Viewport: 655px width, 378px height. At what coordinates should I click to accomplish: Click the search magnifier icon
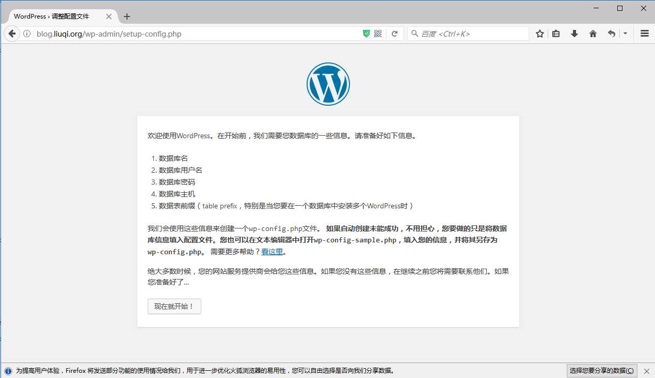414,34
